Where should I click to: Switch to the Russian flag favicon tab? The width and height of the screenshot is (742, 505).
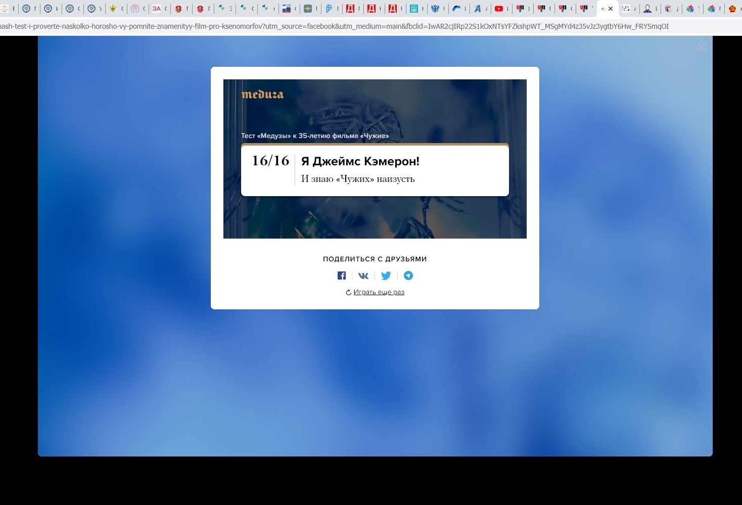click(287, 9)
